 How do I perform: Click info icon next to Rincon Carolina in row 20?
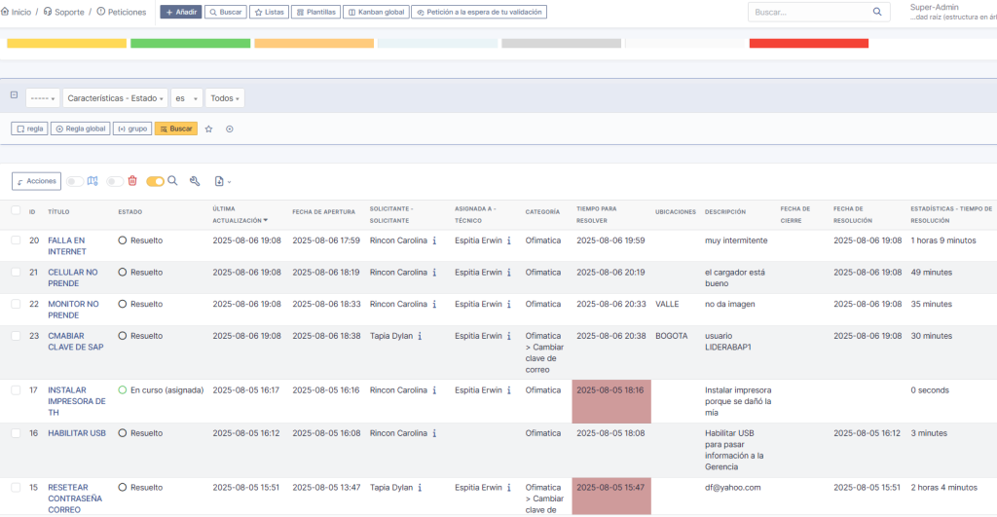click(435, 241)
